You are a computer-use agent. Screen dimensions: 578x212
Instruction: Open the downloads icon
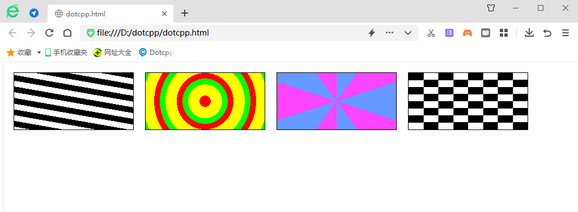(x=529, y=33)
